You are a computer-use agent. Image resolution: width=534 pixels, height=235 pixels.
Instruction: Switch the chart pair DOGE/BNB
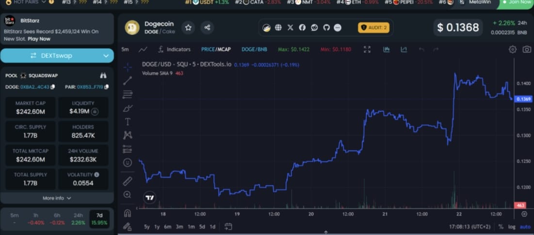tap(255, 50)
